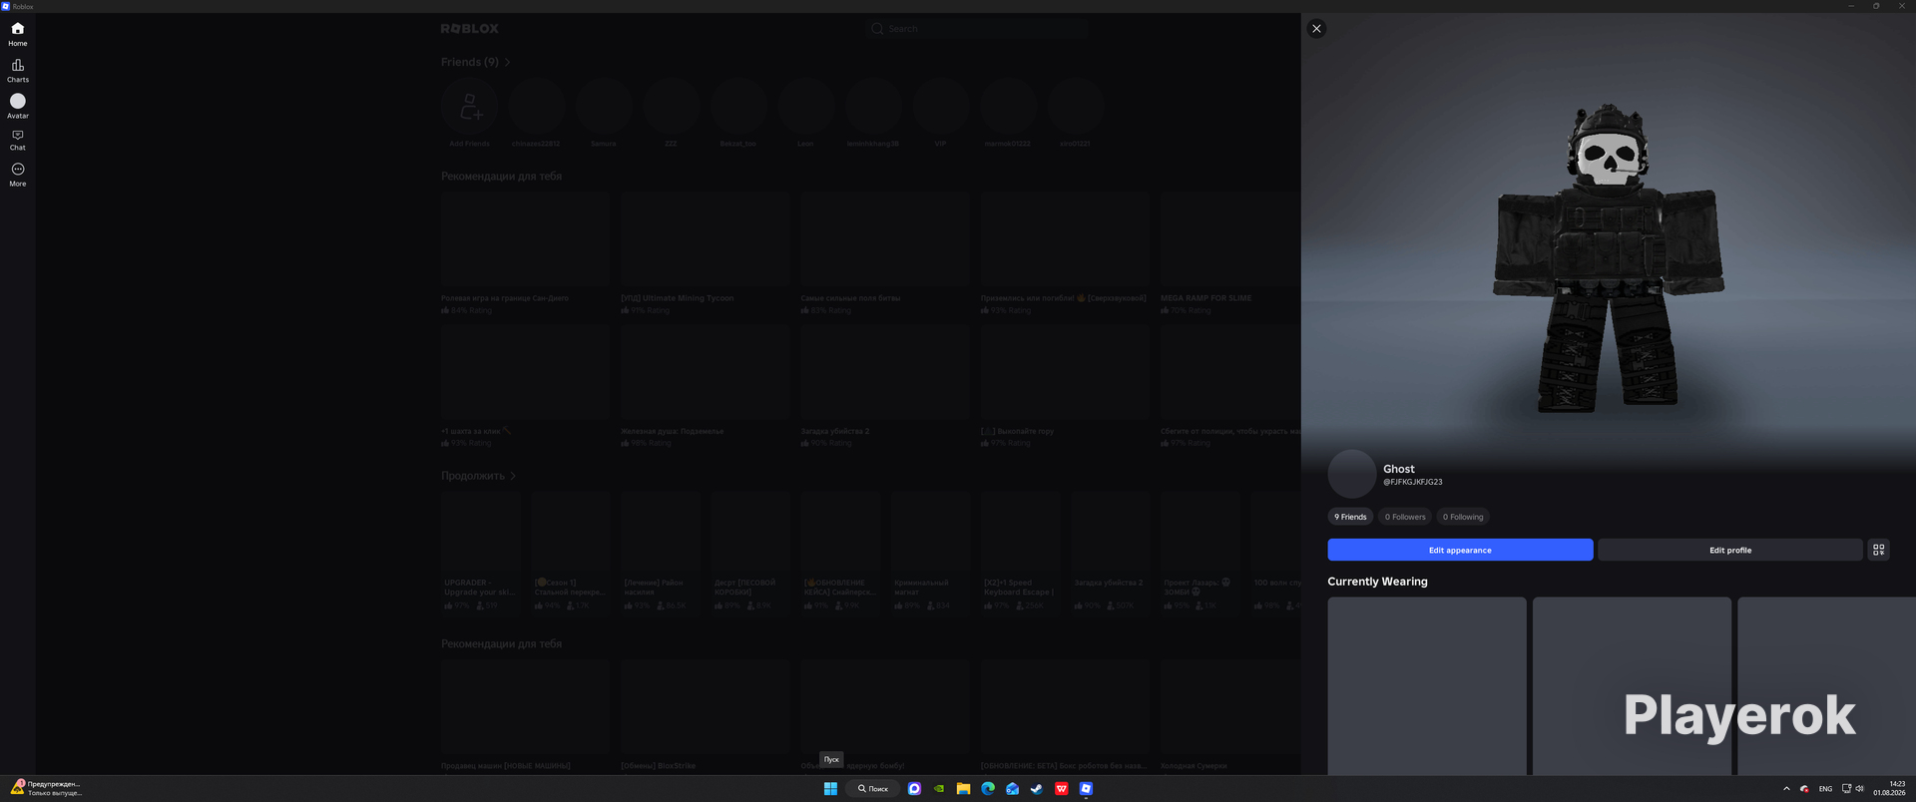Open the UPGRADER game in Продолжить
Viewport: 1916px width, 802px height.
click(x=481, y=552)
